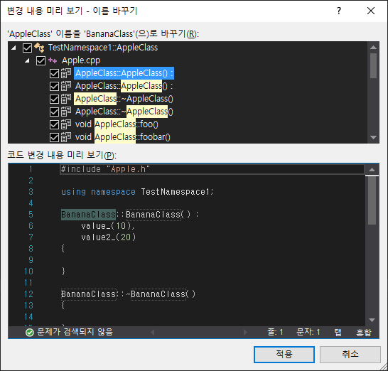Uncheck the selected AppleClass::AppleClass() checkbox

point(54,73)
